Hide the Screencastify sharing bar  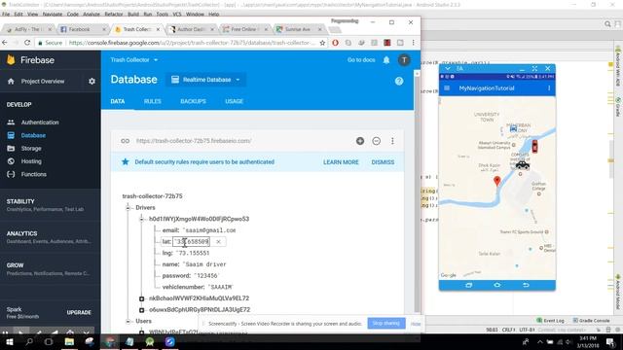[416, 324]
